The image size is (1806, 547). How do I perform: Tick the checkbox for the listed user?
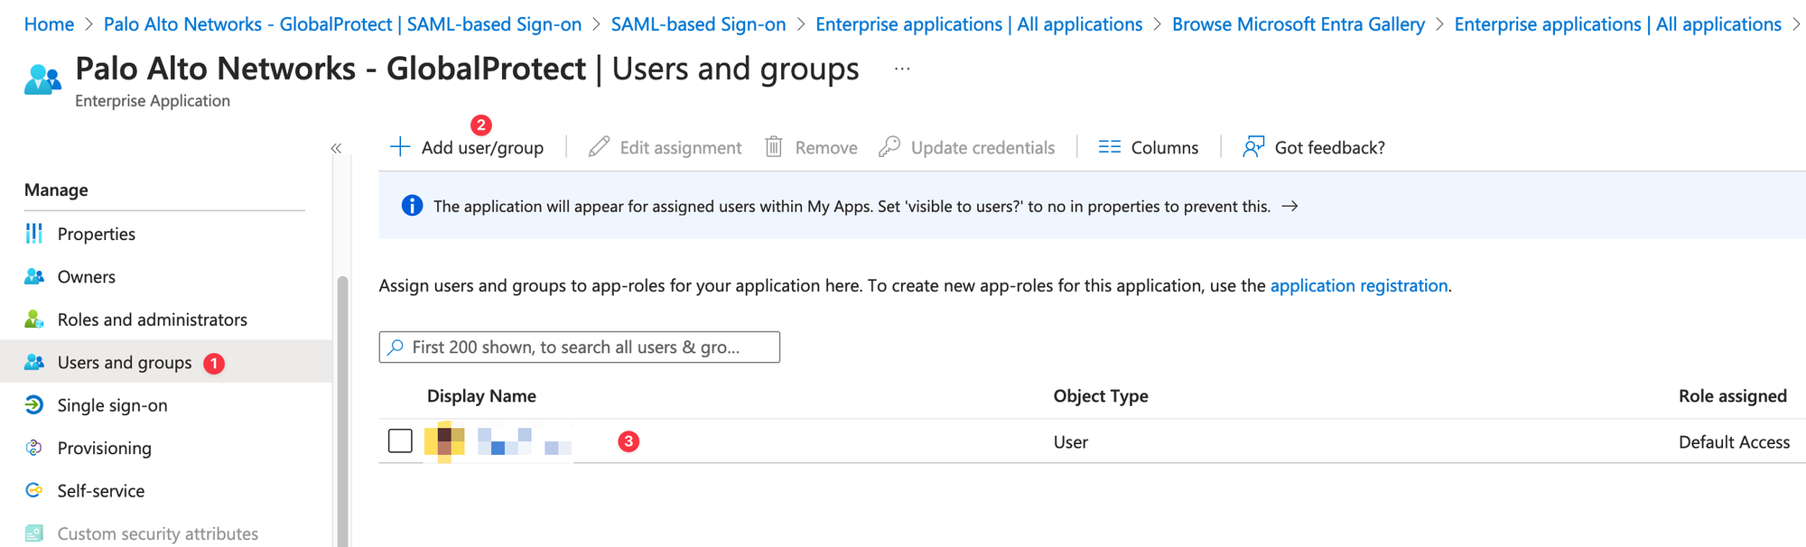[x=400, y=441]
